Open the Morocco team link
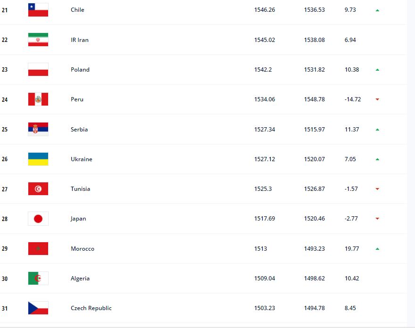This screenshot has height=328, width=415. pos(83,249)
